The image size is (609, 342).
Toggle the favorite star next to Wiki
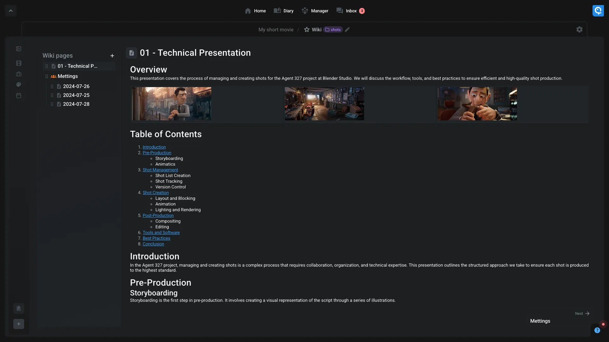[306, 29]
